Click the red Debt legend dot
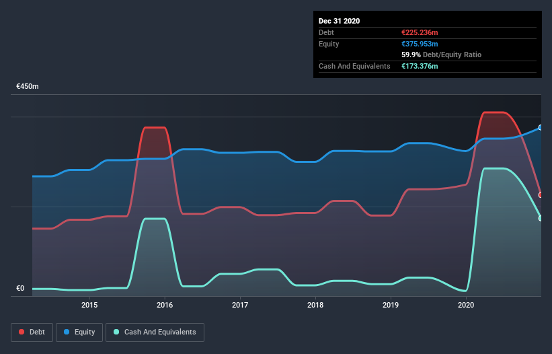 click(22, 332)
